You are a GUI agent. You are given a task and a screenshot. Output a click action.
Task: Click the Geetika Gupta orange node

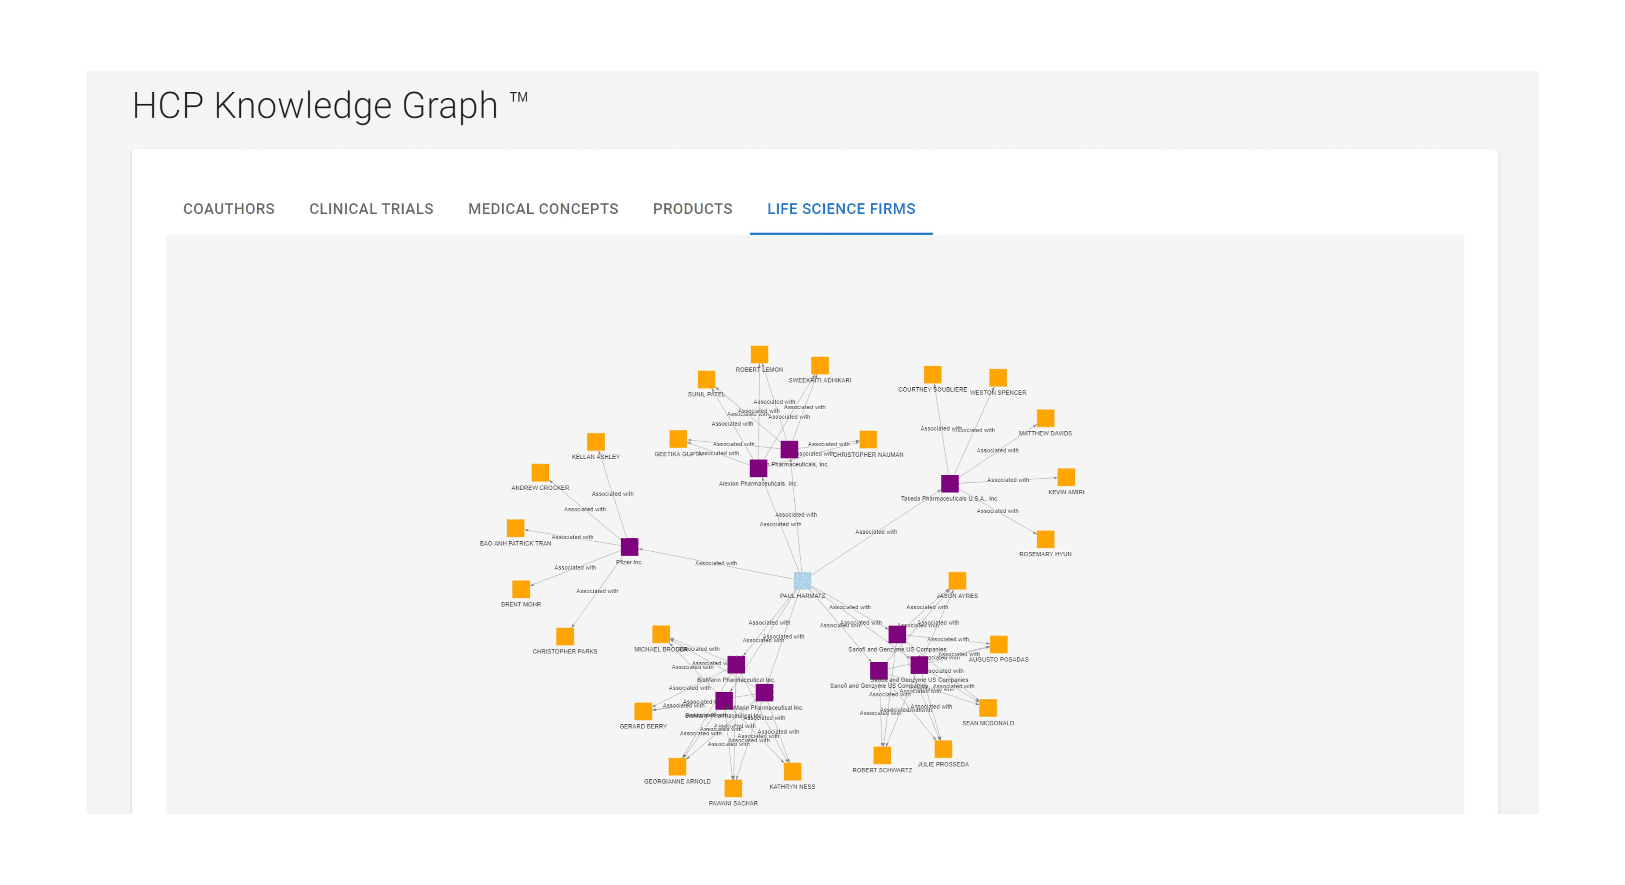coord(678,439)
